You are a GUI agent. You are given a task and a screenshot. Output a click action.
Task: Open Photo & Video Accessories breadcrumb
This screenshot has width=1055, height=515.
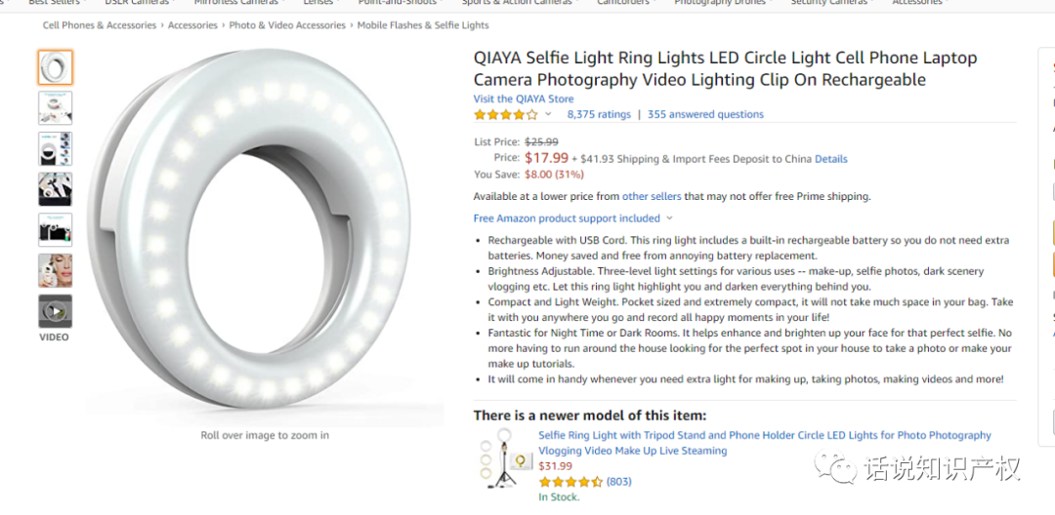pos(287,25)
